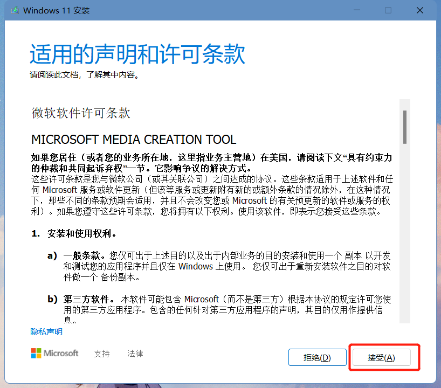
Task: Open the 支持 support link
Action: coord(102,354)
